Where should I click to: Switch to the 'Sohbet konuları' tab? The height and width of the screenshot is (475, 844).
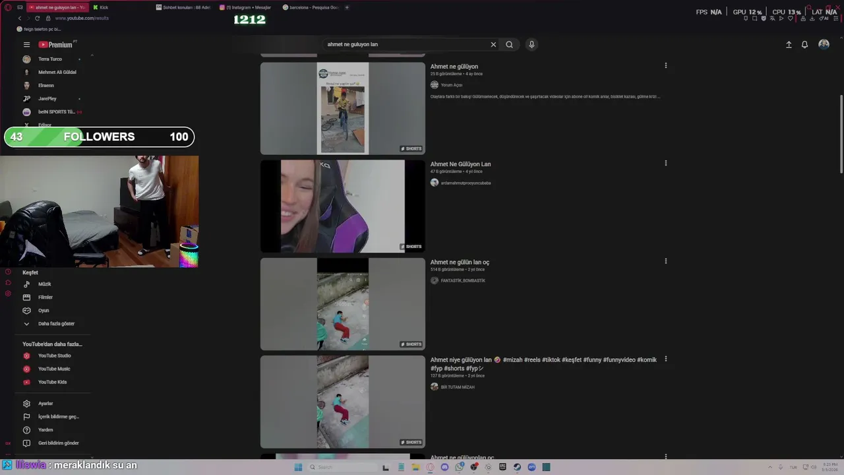coord(183,7)
